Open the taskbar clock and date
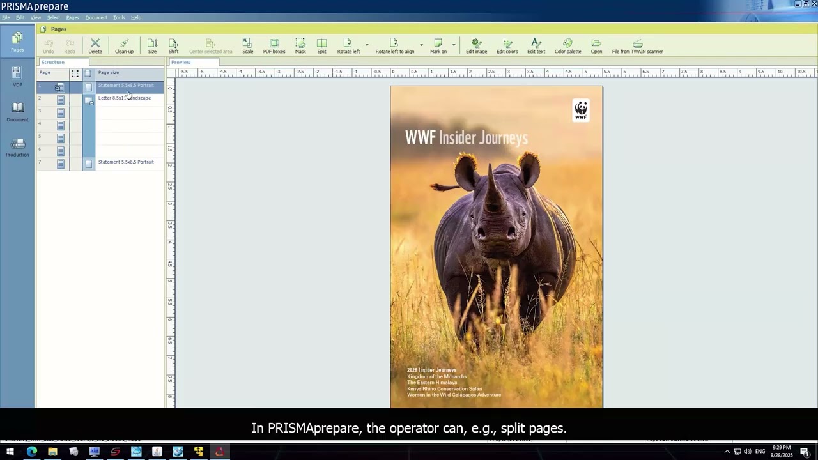 (x=782, y=452)
